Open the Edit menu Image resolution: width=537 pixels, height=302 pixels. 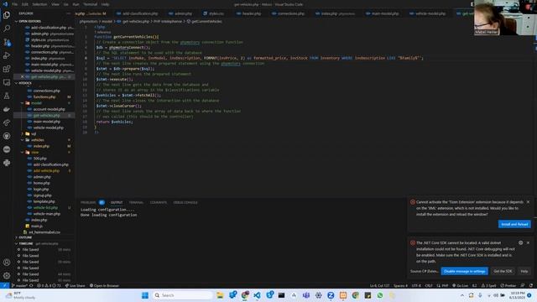click(25, 4)
